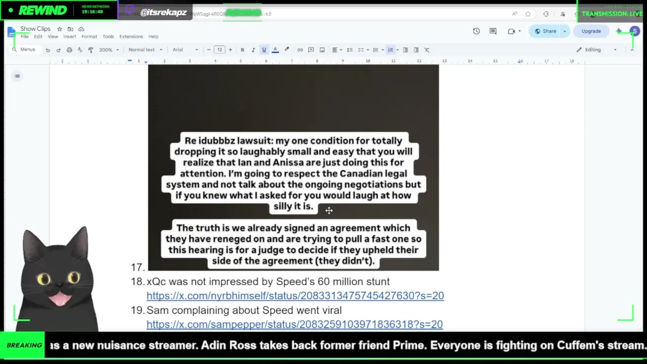Insert a link from the toolbar
Image resolution: width=647 pixels, height=364 pixels.
(x=300, y=50)
